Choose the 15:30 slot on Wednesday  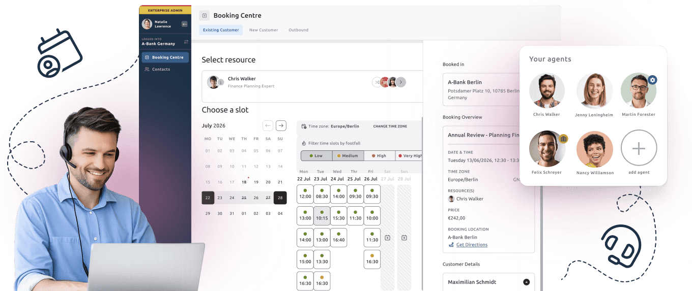[x=339, y=216]
